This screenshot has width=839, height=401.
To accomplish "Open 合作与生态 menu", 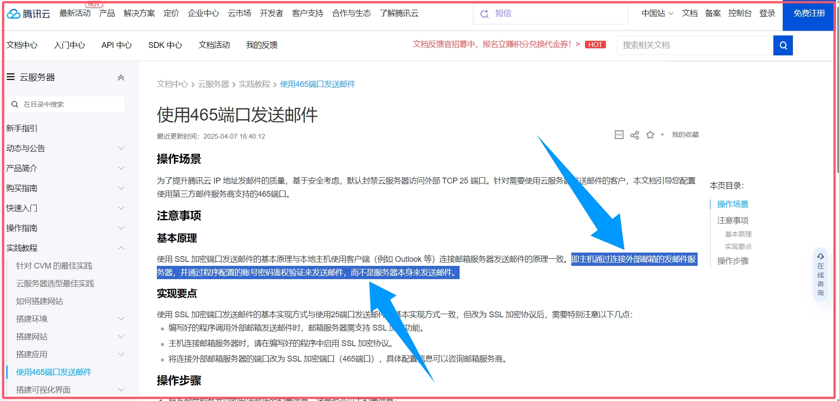I will point(351,13).
